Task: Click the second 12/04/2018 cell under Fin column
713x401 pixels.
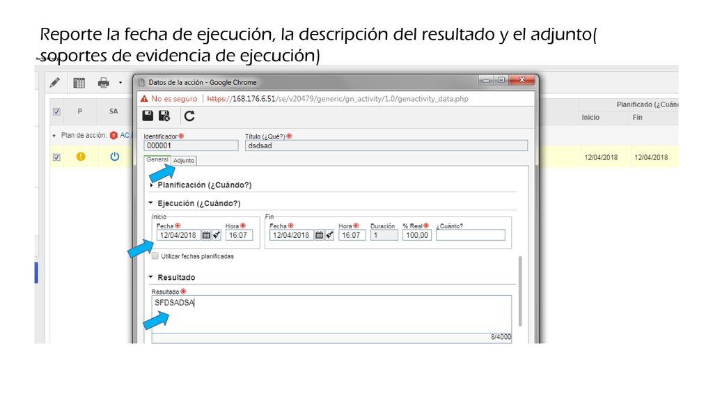Action: (x=651, y=157)
